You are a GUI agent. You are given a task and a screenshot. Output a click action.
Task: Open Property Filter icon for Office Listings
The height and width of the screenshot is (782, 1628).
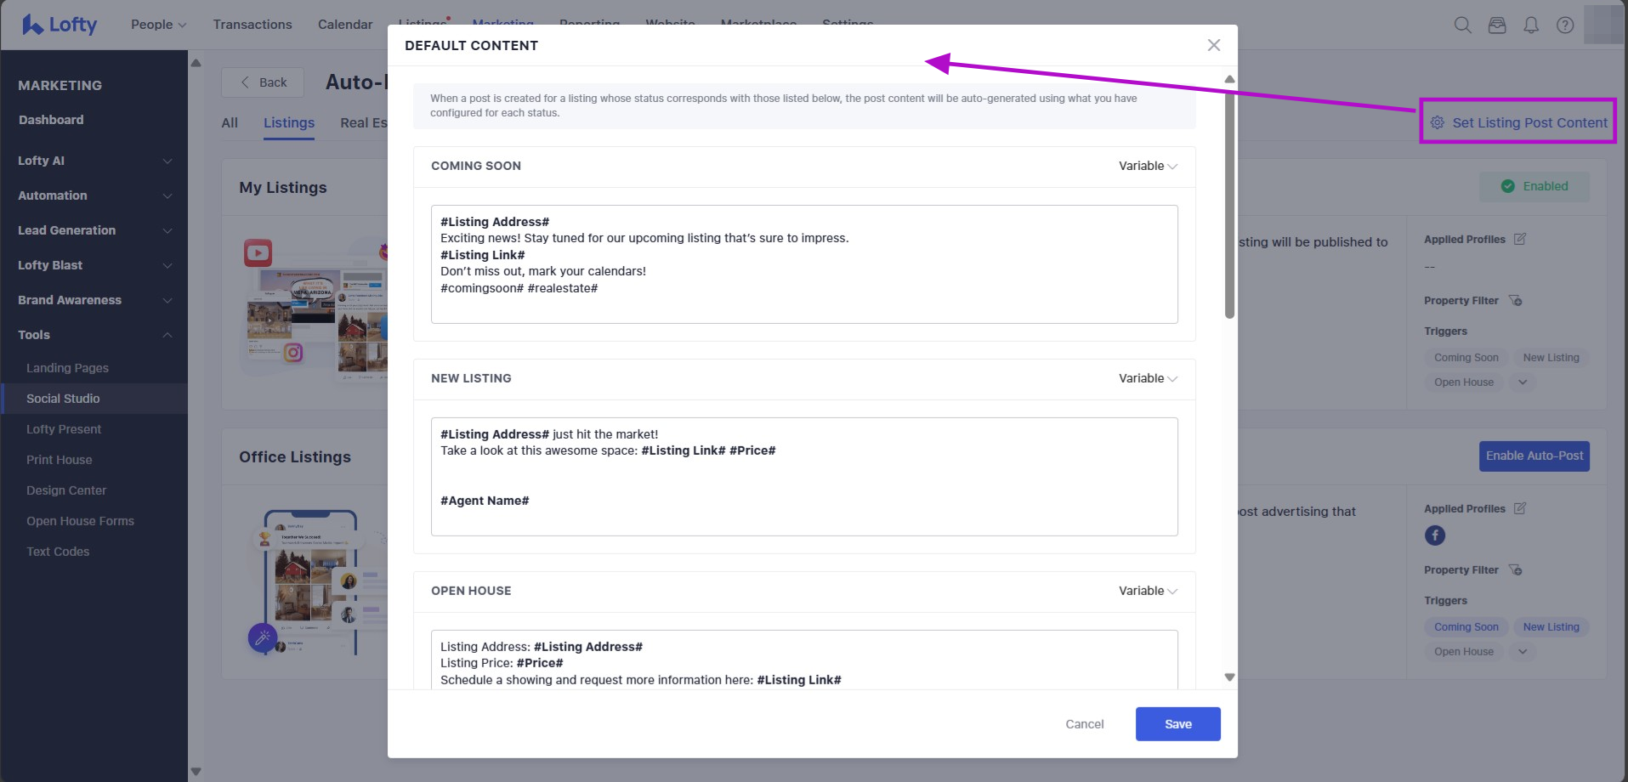pos(1515,570)
